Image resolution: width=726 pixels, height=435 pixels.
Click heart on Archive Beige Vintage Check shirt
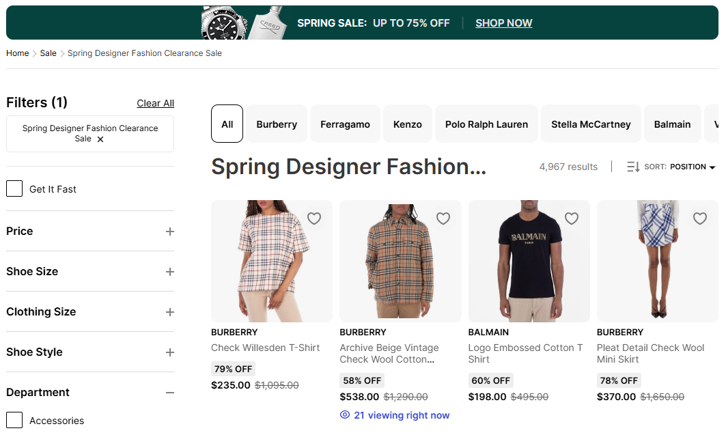tap(443, 219)
